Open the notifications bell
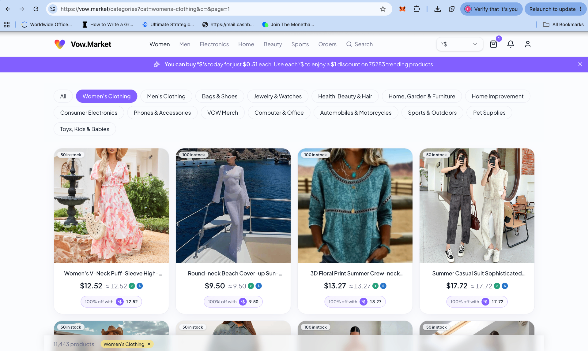 click(511, 44)
